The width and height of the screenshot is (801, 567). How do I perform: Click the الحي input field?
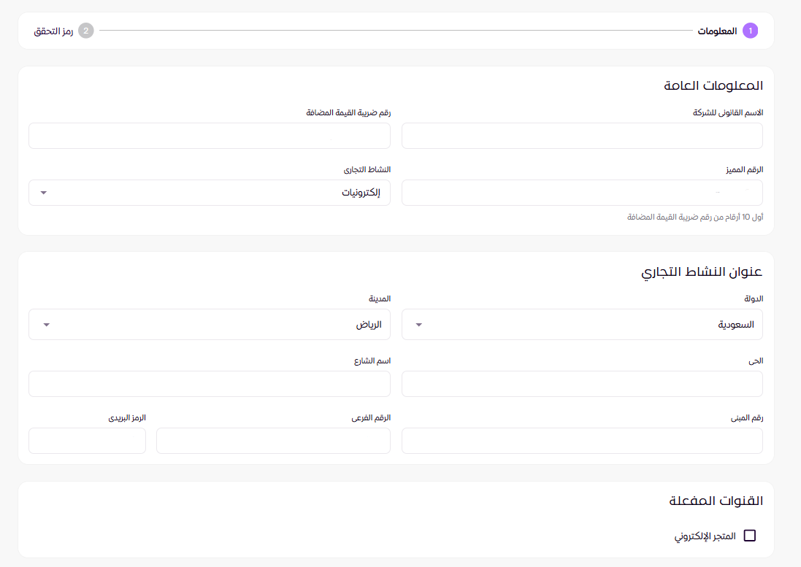[582, 384]
